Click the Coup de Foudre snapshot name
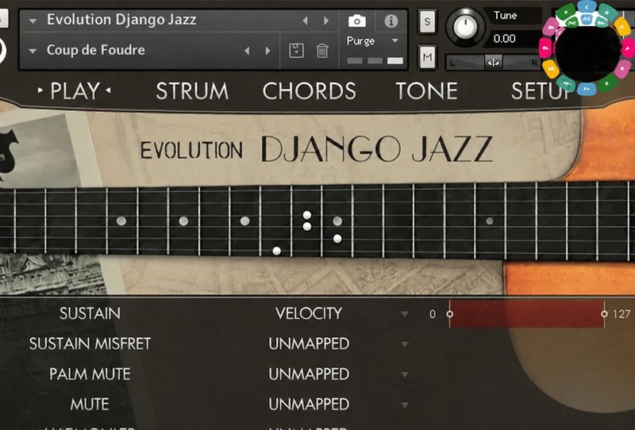 pos(95,50)
